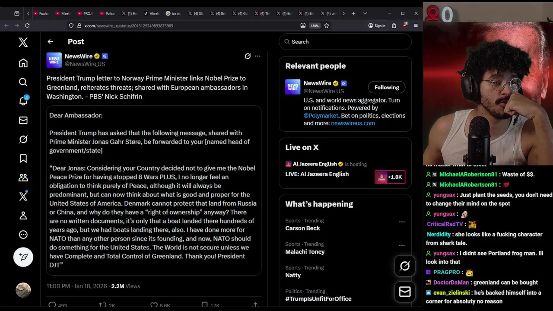Screen dimensions: 553x311
Task: Click site padlock icon in address bar
Action: [x=79, y=25]
